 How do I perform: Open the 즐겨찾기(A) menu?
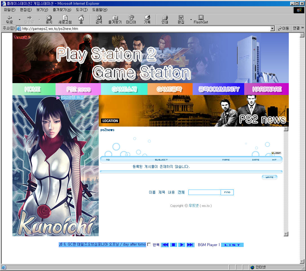coord(62,10)
